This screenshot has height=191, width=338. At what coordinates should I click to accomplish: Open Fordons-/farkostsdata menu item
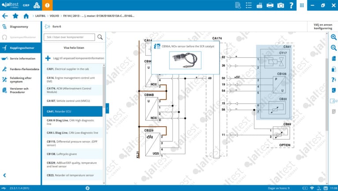(x=21, y=69)
